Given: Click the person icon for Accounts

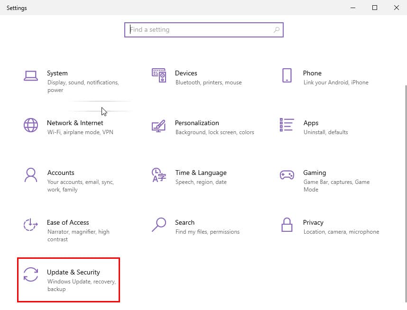Looking at the screenshot, I should 31,175.
